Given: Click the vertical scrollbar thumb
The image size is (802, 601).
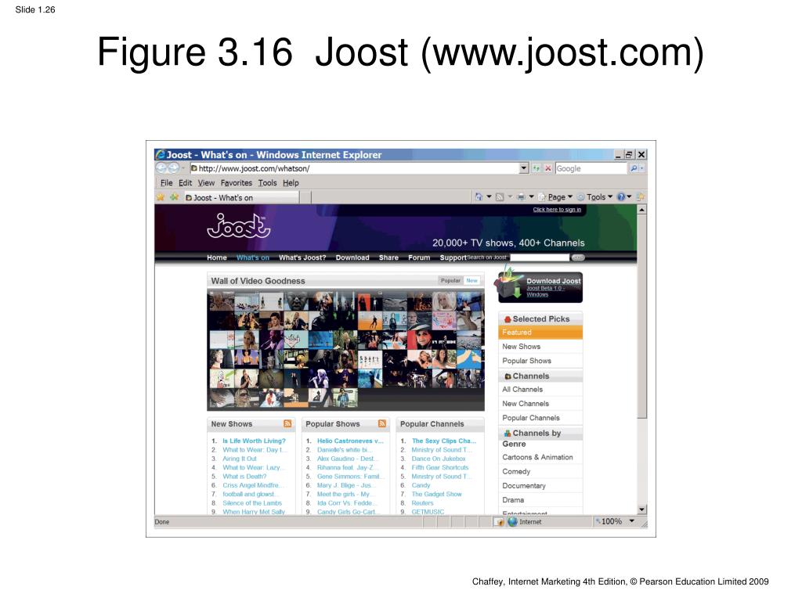Looking at the screenshot, I should [642, 317].
